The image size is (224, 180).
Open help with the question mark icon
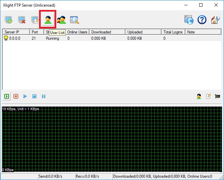point(202,20)
